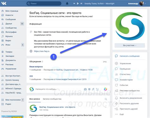Open the Купите технику group shortcut

tap(12, 80)
